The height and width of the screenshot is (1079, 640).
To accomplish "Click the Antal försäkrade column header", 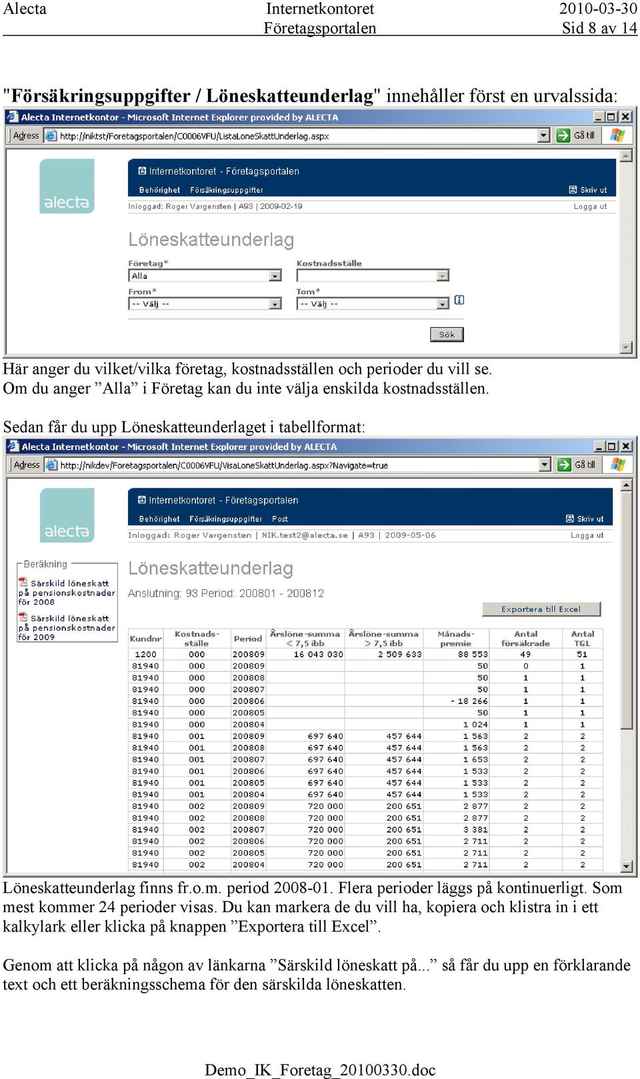I will [x=525, y=639].
